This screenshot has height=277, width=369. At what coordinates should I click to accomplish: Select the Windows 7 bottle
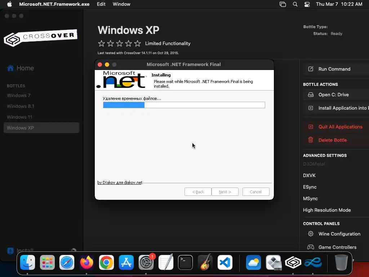point(19,95)
